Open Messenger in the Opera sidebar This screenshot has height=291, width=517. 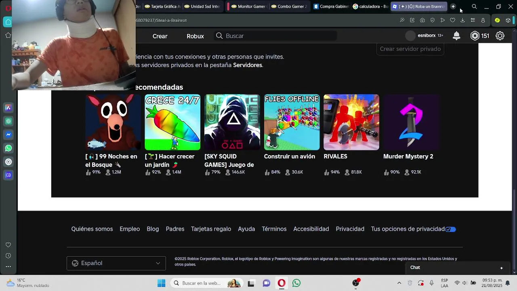coord(8,135)
